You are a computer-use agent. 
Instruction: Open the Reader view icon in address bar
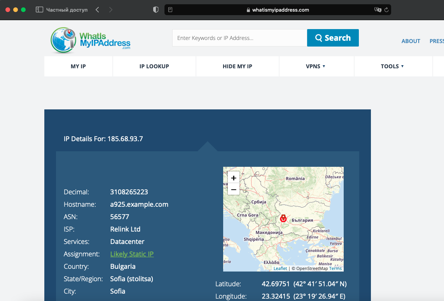[x=170, y=10]
